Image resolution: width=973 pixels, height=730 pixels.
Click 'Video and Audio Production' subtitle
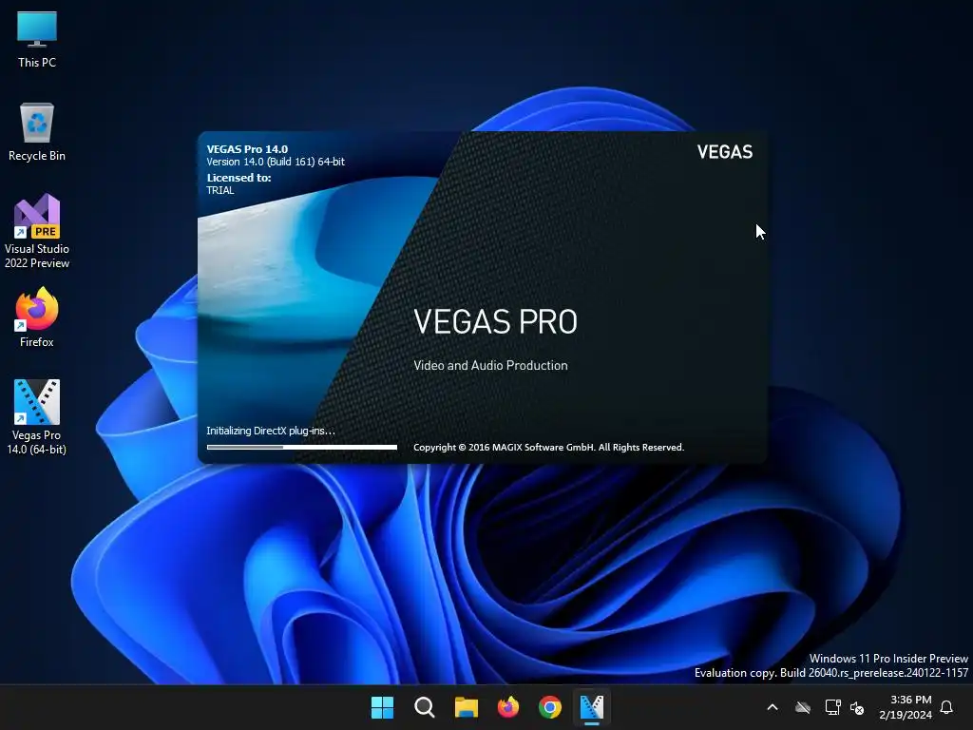pyautogui.click(x=491, y=366)
